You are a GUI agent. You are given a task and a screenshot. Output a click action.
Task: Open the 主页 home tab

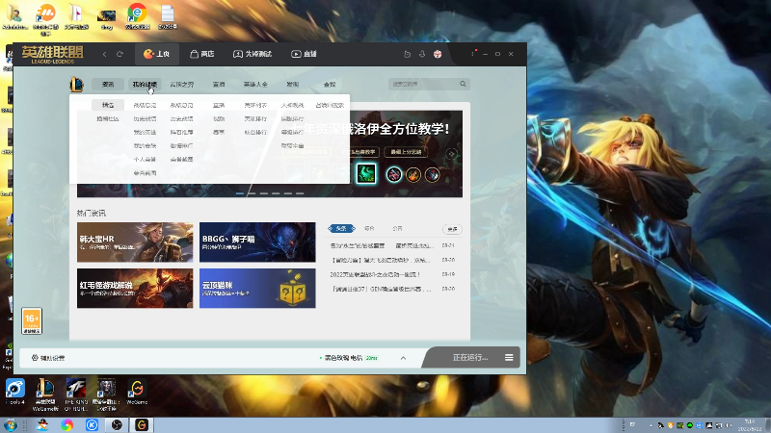(x=156, y=54)
